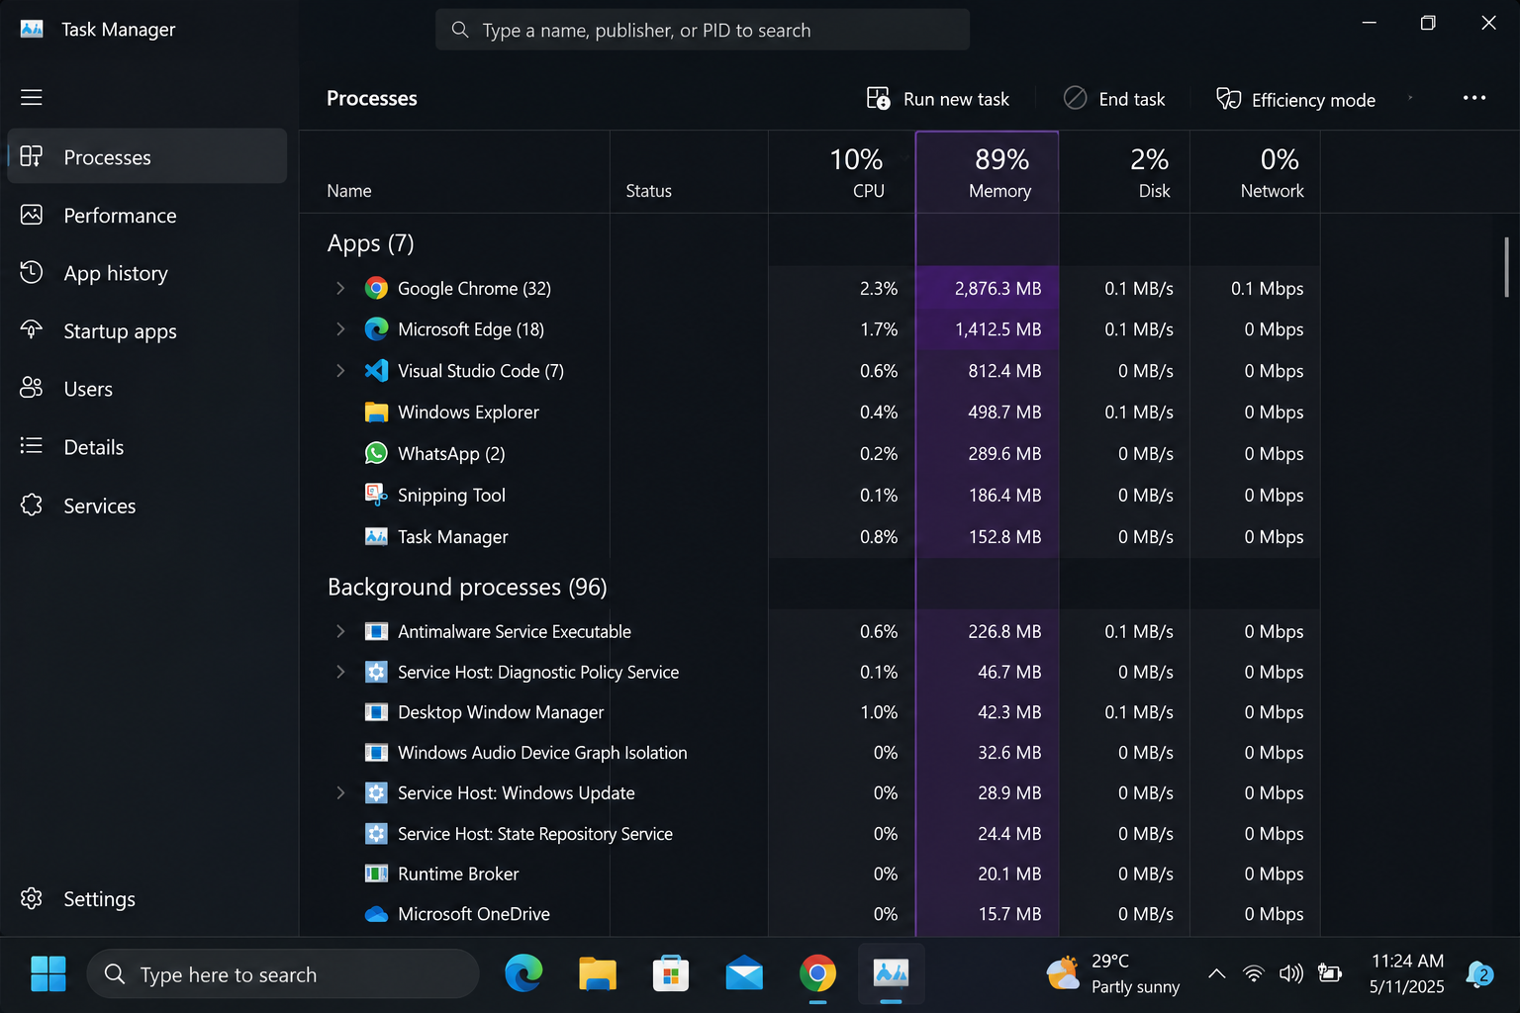Click Run new task button
This screenshot has height=1013, width=1520.
point(937,99)
